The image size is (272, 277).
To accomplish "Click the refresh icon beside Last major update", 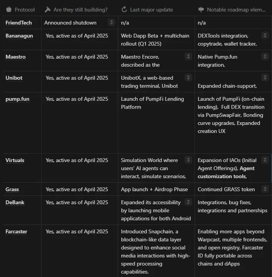I will tap(124, 10).
